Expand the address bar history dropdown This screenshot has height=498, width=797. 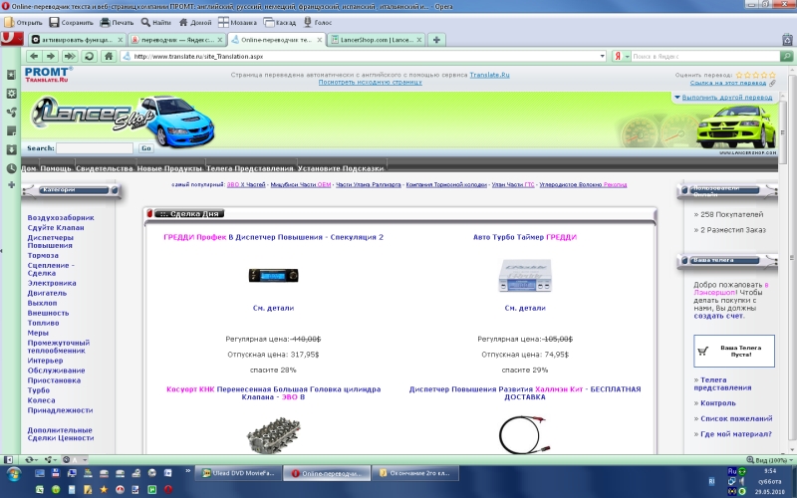pos(603,56)
